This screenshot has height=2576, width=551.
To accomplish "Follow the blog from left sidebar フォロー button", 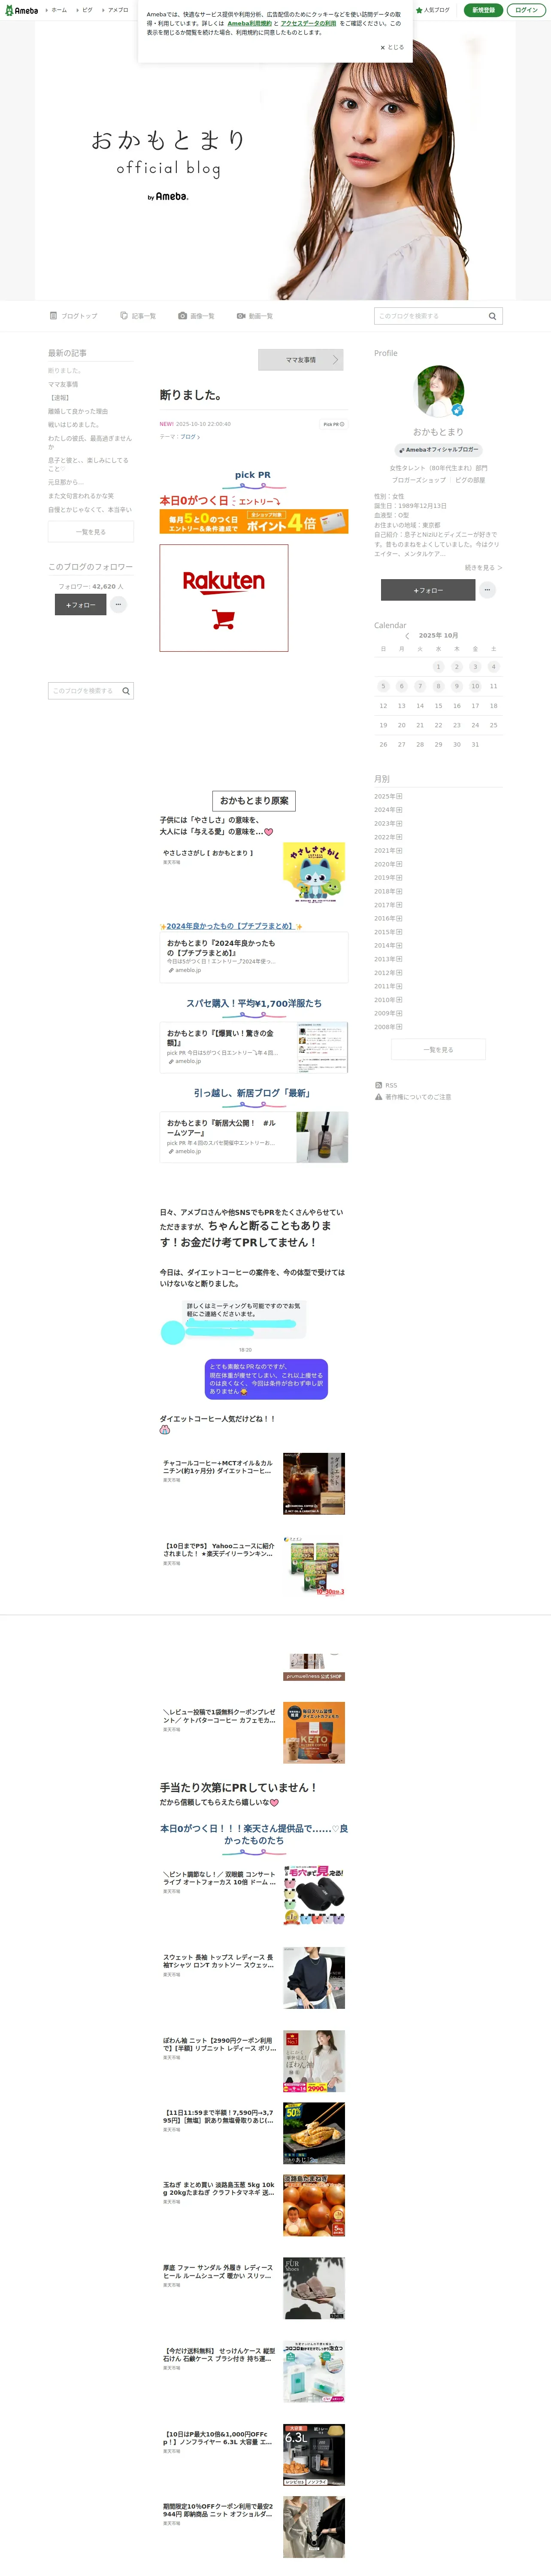I will (x=80, y=605).
